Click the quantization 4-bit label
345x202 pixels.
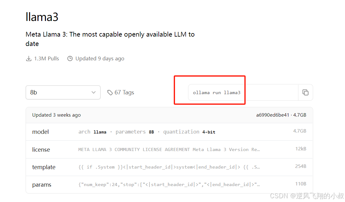pyautogui.click(x=189, y=132)
